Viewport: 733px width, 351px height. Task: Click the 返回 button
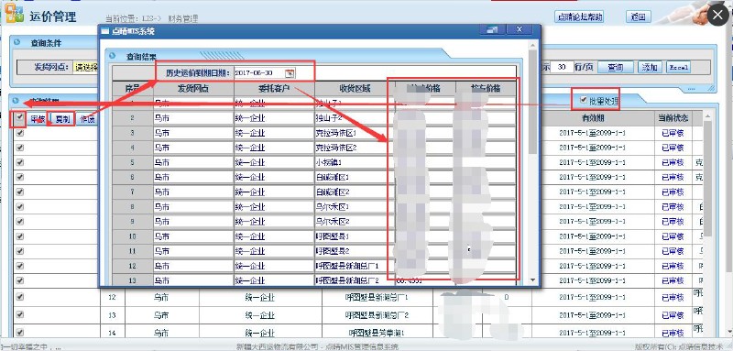pos(638,16)
